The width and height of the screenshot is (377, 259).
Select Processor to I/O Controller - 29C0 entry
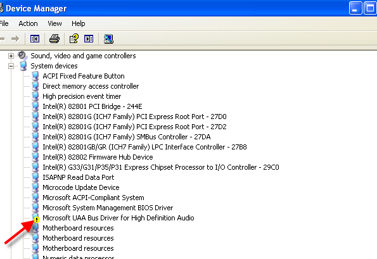pyautogui.click(x=161, y=167)
